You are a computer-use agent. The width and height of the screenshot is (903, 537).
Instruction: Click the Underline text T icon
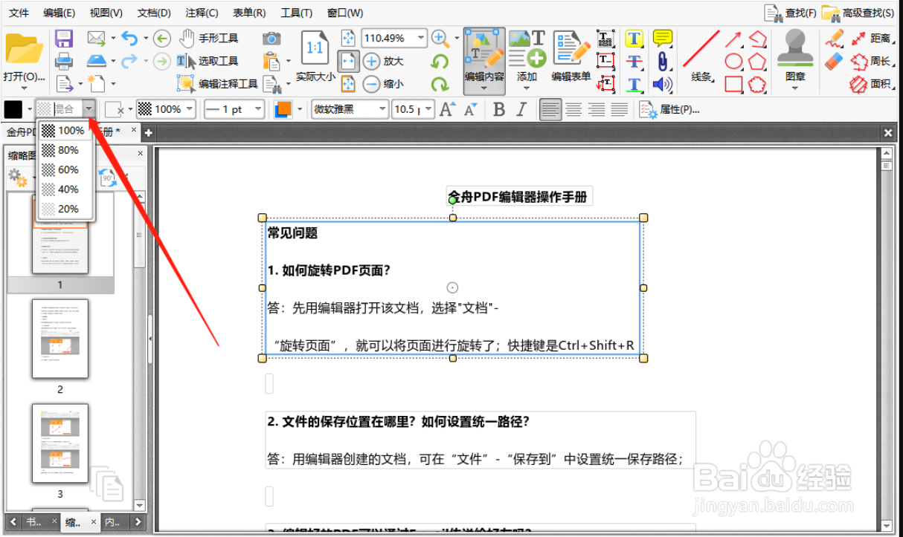coord(634,84)
